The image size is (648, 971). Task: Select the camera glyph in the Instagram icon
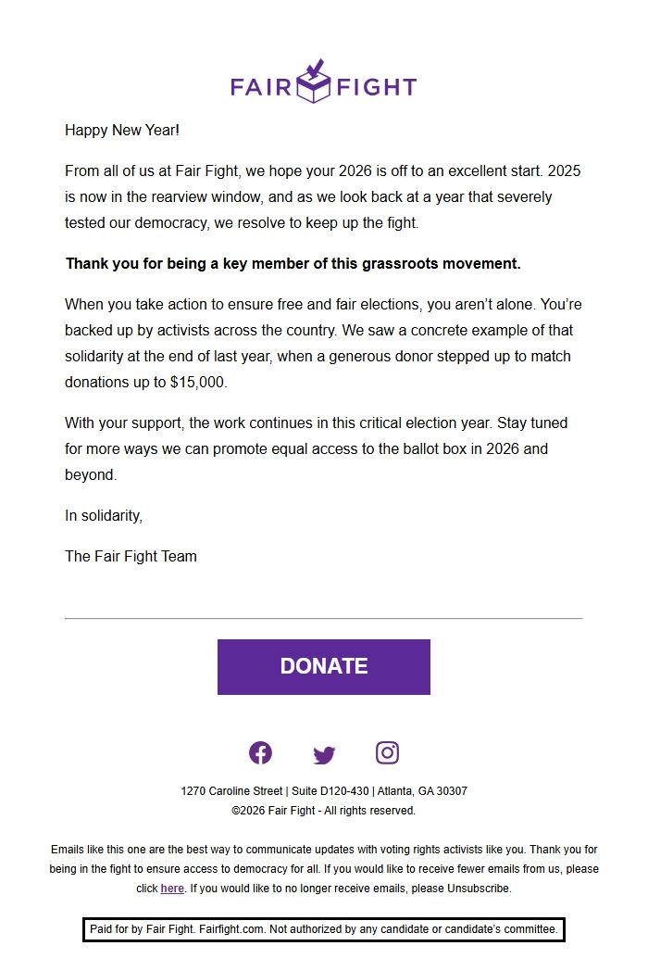coord(388,752)
